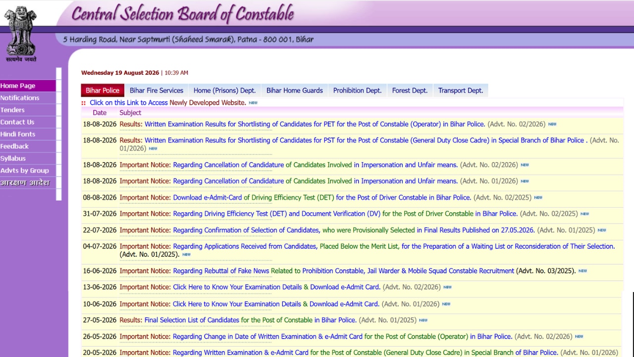Open the Home (Prisons) Dept. tab
Viewport: 634px width, 357px height.
[x=224, y=90]
